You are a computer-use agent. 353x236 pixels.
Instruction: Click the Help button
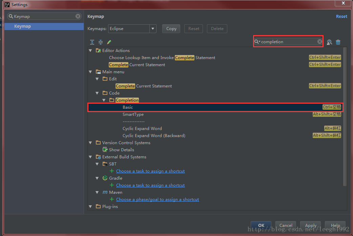coord(335,225)
